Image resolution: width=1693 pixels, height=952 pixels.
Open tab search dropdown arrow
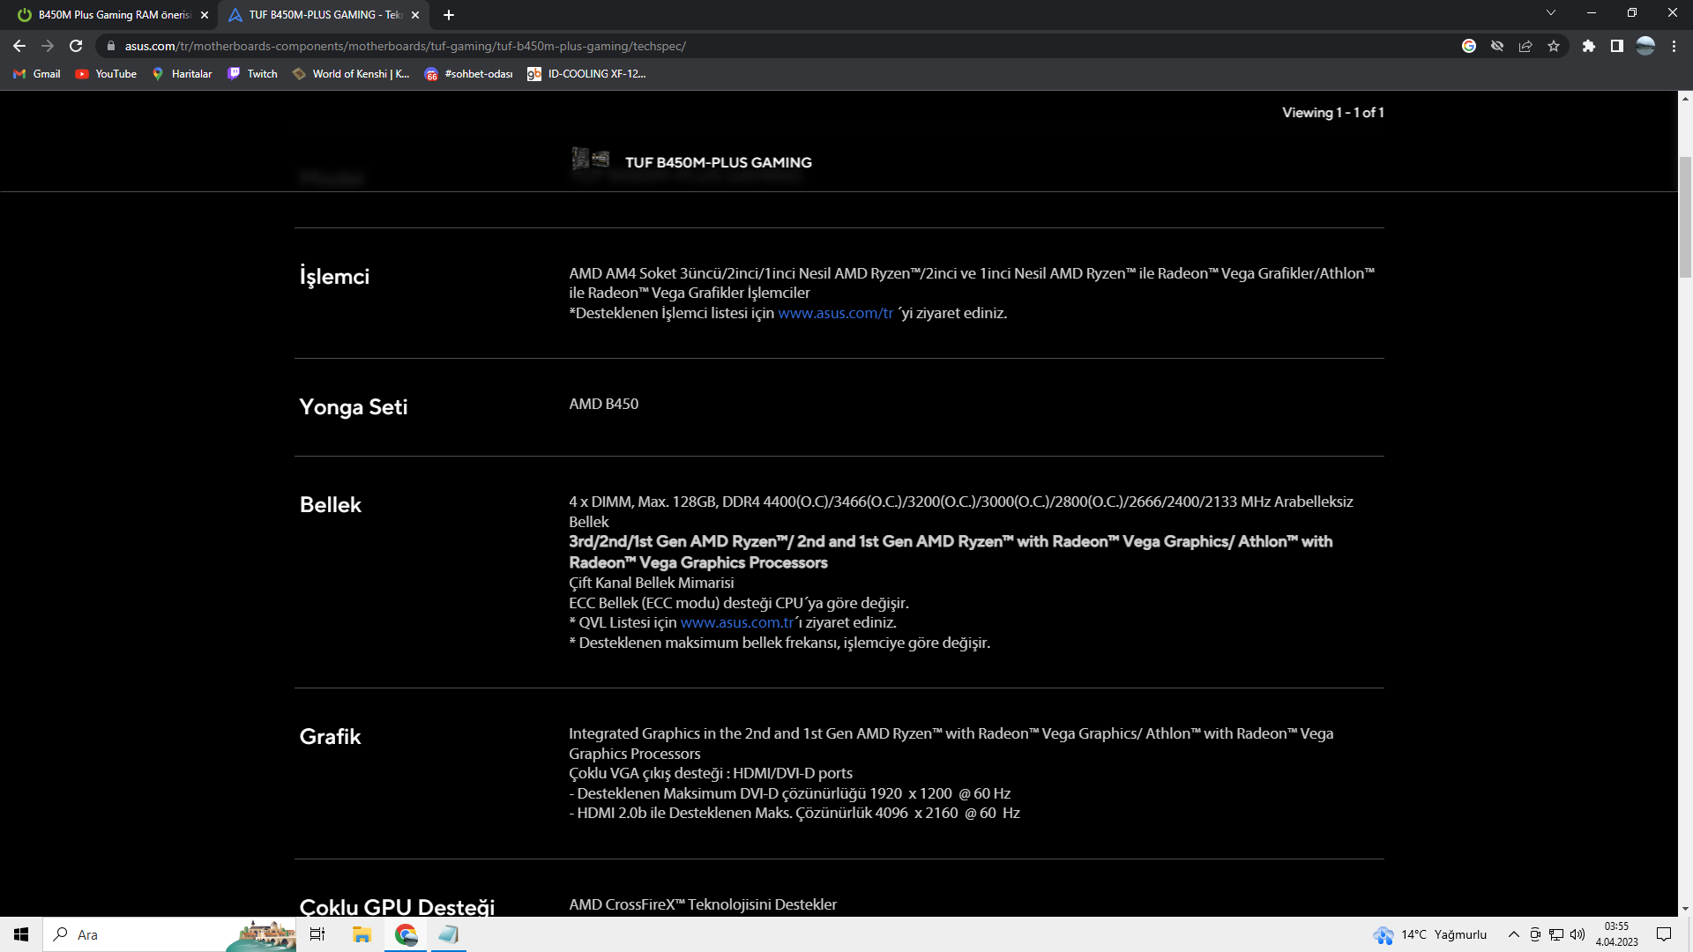point(1551,13)
